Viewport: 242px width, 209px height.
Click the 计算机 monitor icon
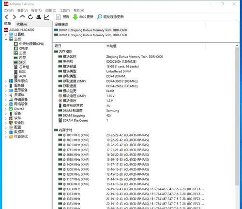[11, 34]
